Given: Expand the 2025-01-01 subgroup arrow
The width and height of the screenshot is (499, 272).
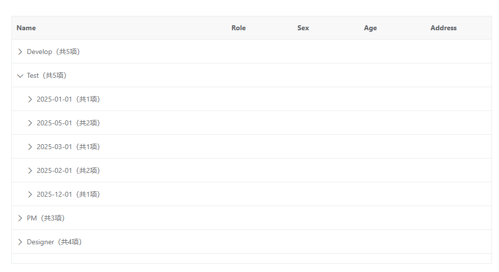Looking at the screenshot, I should coord(30,99).
